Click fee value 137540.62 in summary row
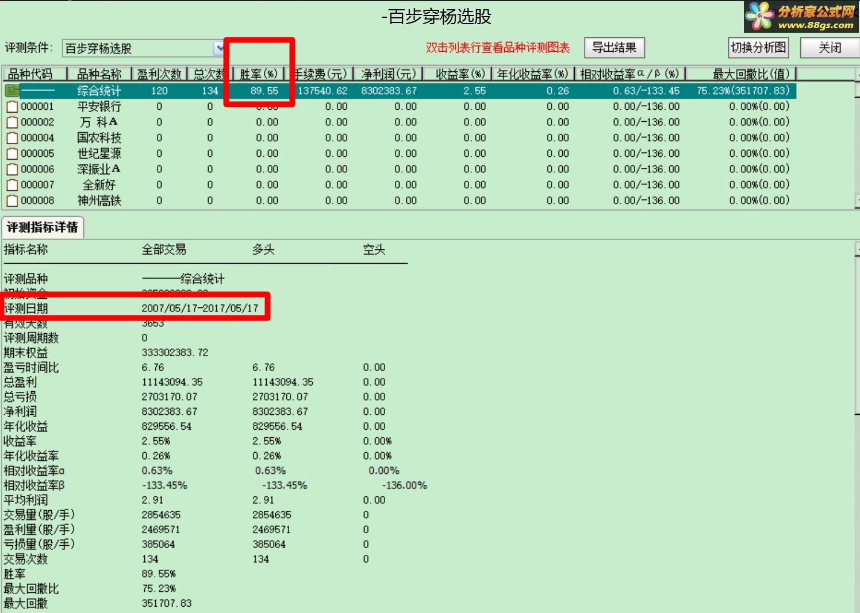Image resolution: width=860 pixels, height=613 pixels. point(322,91)
